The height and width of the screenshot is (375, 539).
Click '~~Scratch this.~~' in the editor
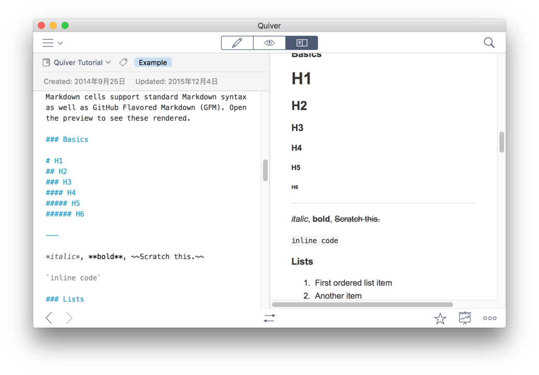click(x=167, y=257)
